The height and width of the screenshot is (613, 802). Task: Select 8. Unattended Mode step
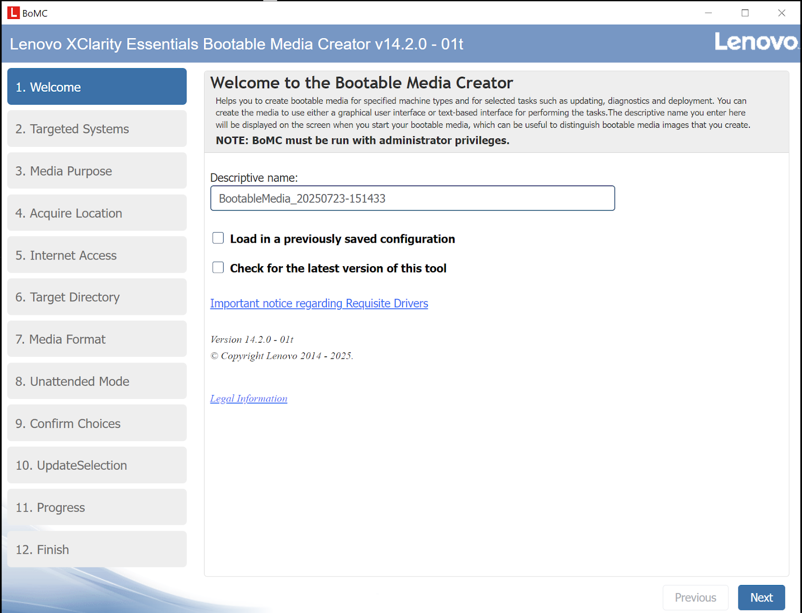pos(97,381)
